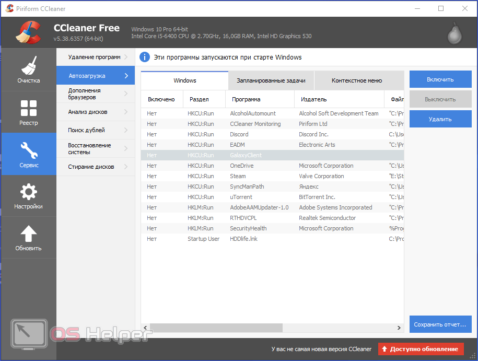The image size is (478, 361).
Task: Click the pear icon in header
Action: [x=454, y=33]
